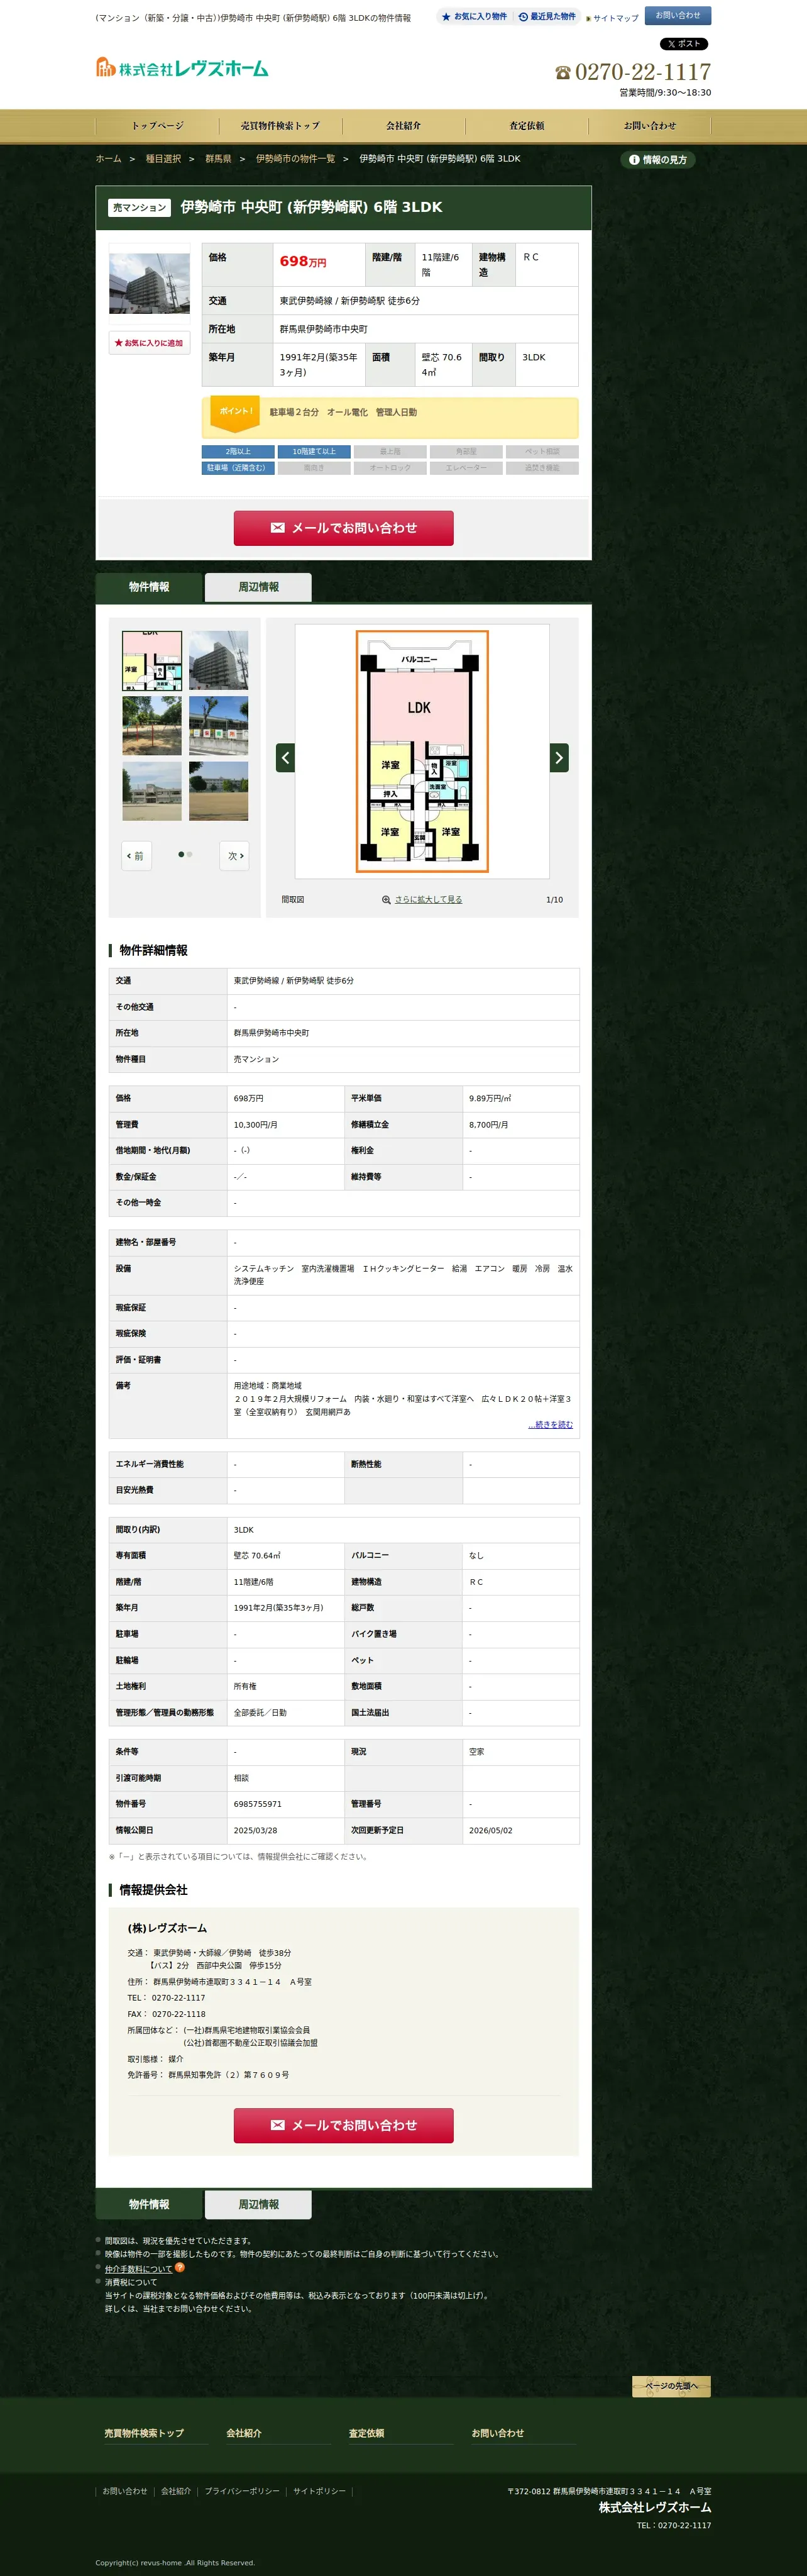Open お問い合わせ in the gold menu
The width and height of the screenshot is (807, 2576).
pos(649,126)
